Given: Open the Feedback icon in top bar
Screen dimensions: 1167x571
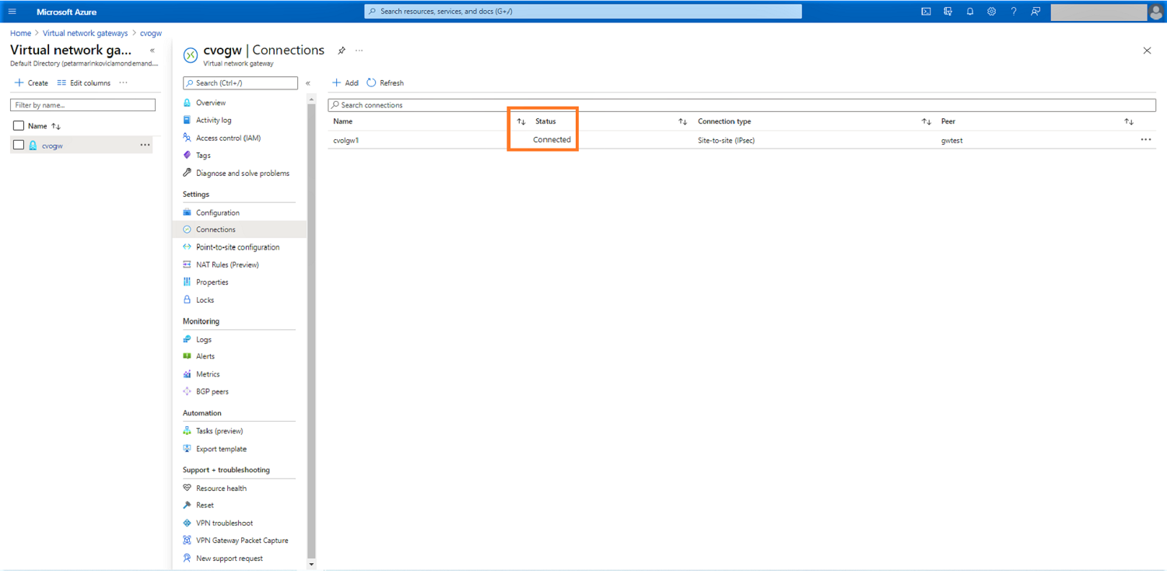Looking at the screenshot, I should tap(1036, 12).
